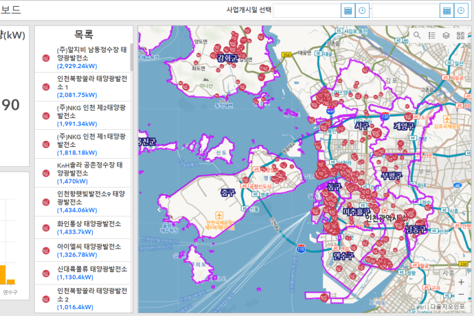Open the start date time picker
Image resolution: width=474 pixels, height=316 pixels.
[362, 10]
